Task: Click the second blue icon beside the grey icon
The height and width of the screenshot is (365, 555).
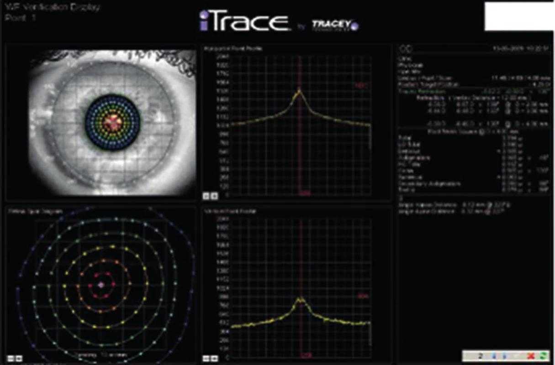Action: (504, 356)
